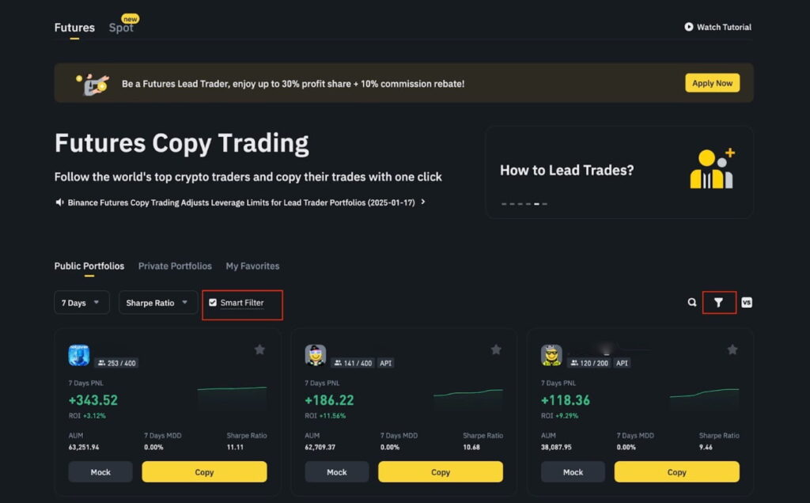810x503 pixels.
Task: Open the Private Portfolios tab
Action: pyautogui.click(x=175, y=266)
